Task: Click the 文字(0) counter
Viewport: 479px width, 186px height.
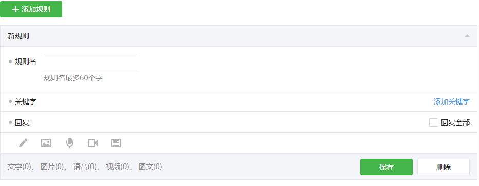Action: (x=20, y=167)
